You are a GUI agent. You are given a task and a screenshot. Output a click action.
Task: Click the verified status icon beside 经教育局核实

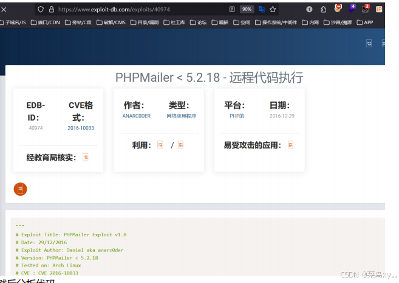click(x=86, y=157)
